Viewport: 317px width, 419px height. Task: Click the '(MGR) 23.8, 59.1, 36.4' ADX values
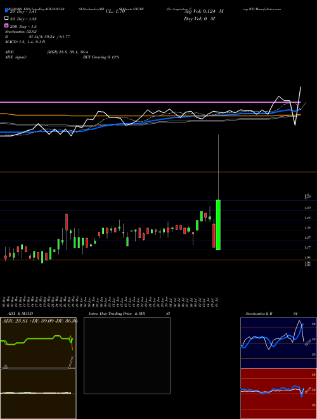tap(67, 52)
